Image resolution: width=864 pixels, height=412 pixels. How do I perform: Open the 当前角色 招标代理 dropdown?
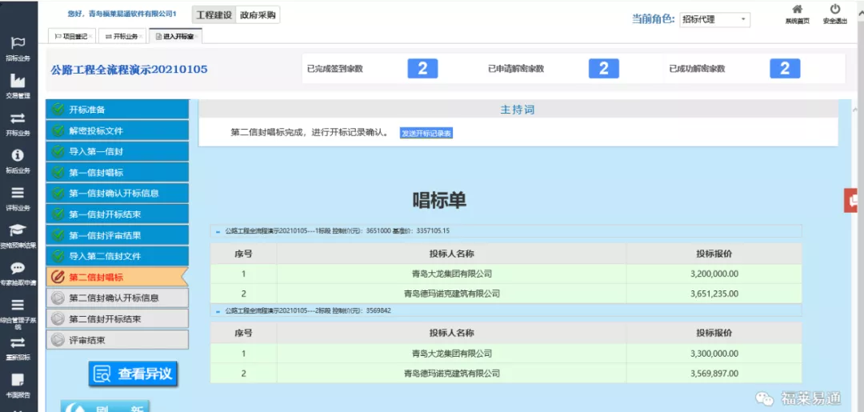pyautogui.click(x=714, y=19)
